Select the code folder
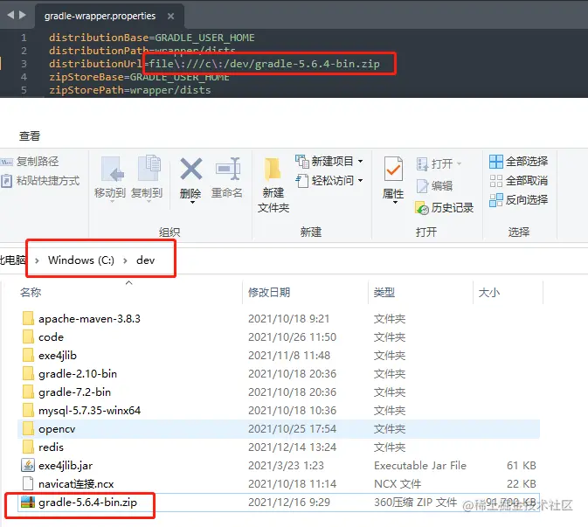 click(51, 336)
